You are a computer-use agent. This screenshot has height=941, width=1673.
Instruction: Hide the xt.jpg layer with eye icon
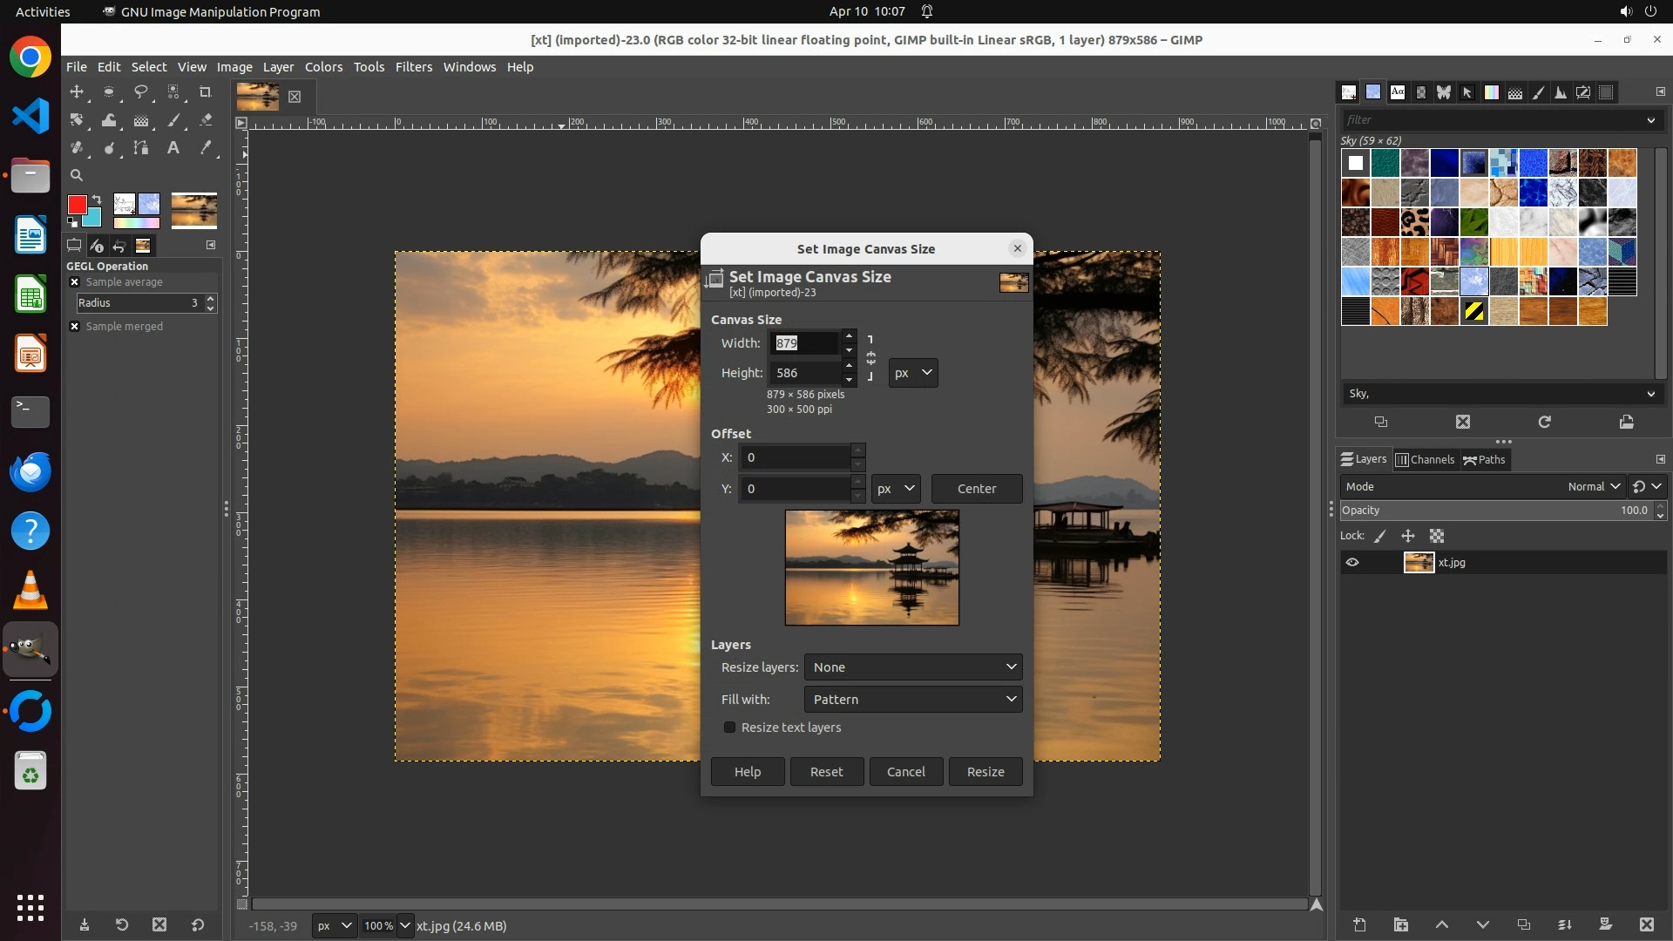coord(1352,562)
